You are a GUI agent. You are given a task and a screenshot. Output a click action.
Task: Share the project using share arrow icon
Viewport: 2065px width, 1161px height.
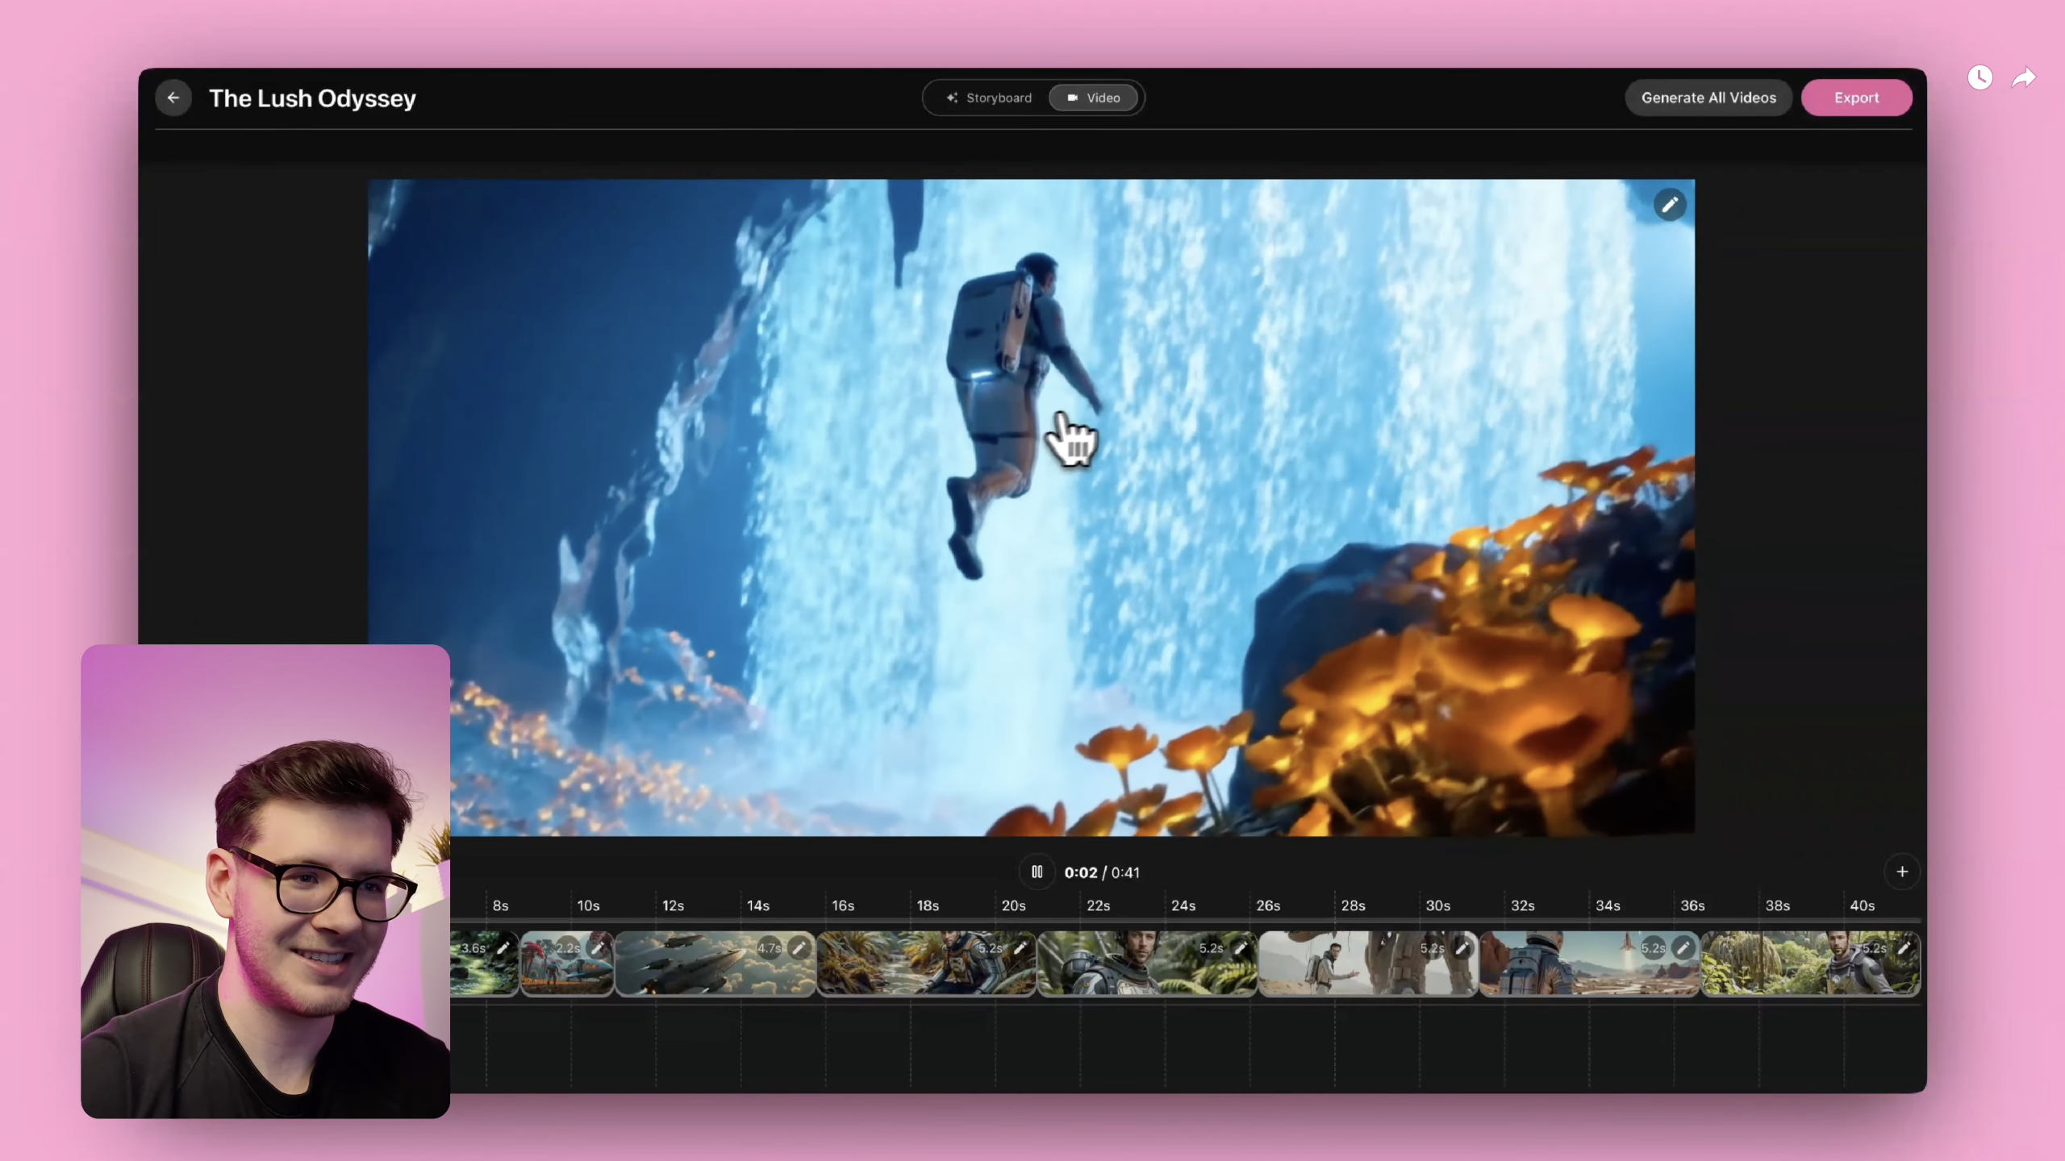pyautogui.click(x=2023, y=77)
